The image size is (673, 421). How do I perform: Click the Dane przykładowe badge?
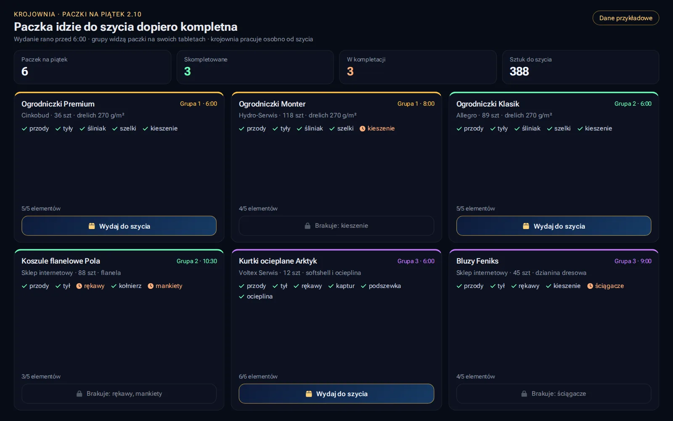tap(626, 18)
